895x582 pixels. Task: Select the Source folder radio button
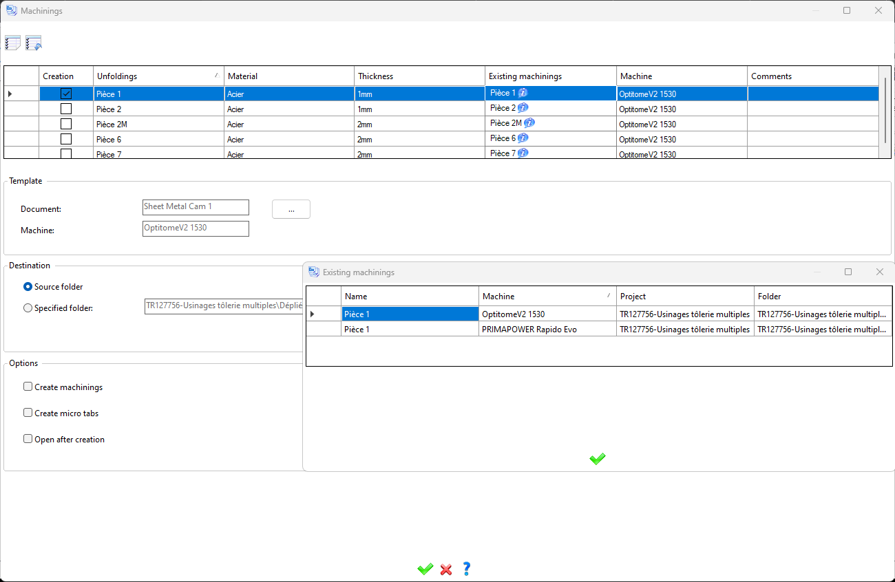[28, 287]
